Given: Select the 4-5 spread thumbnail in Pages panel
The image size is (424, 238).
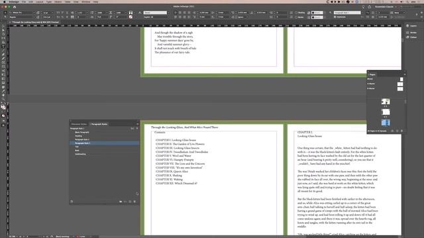Looking at the screenshot, I should coord(386,112).
